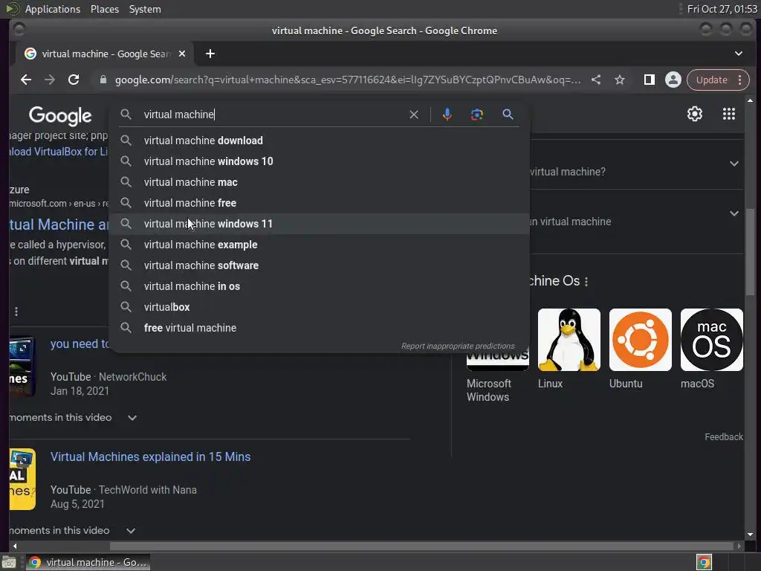Open a new tab with plus
Screen dimensions: 761x571
coord(210,54)
